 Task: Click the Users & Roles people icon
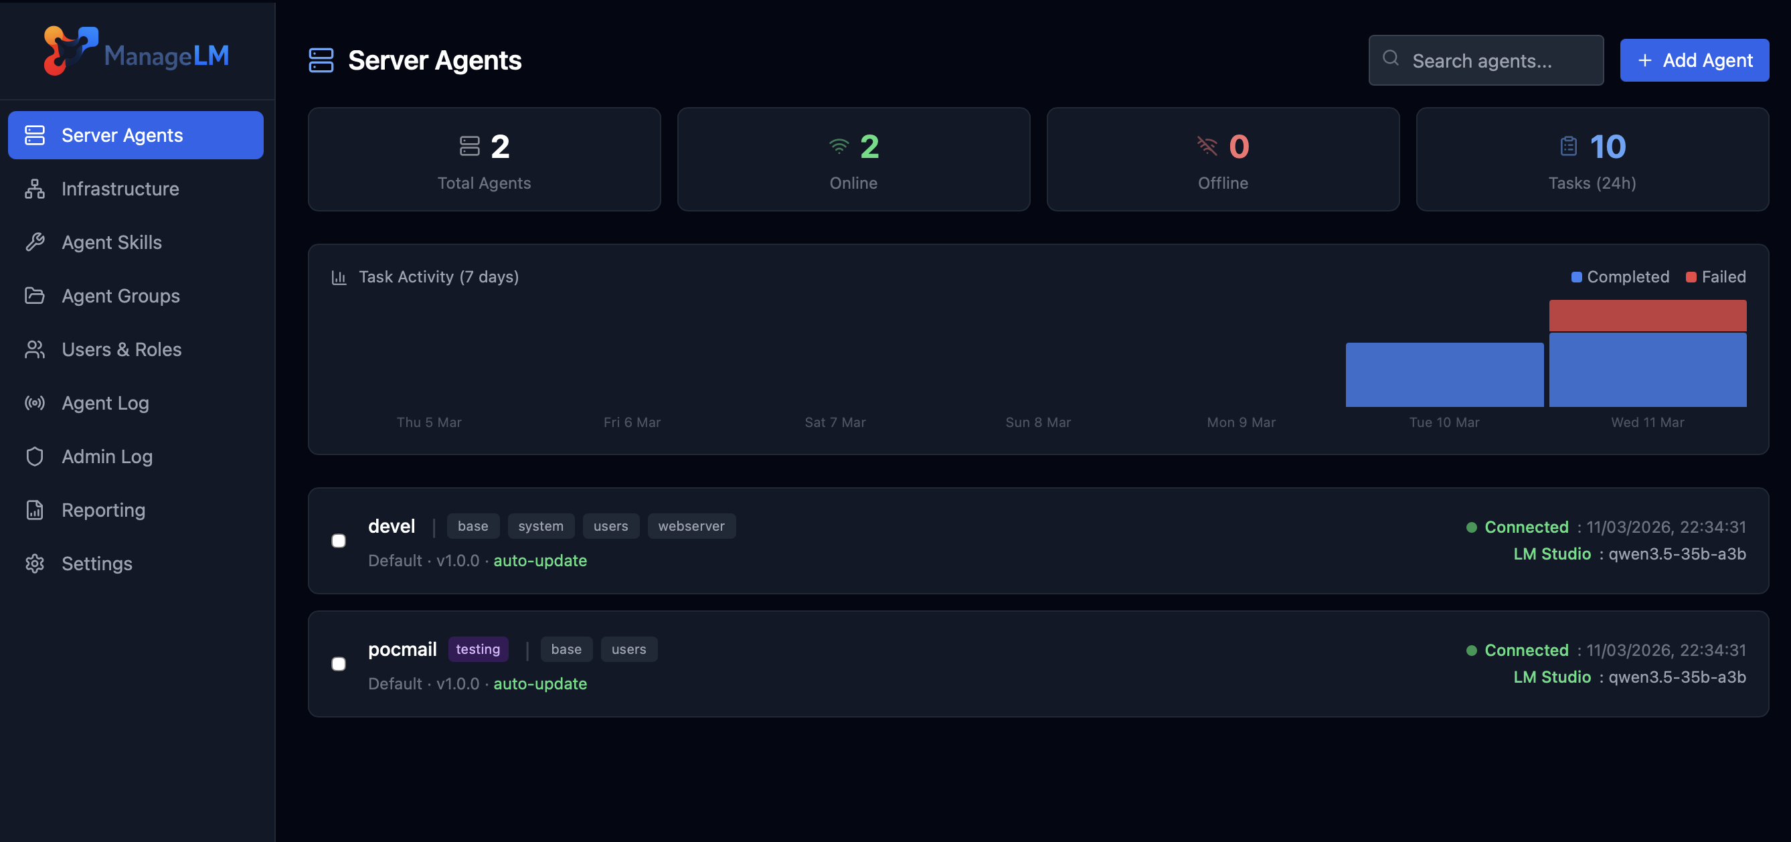point(35,349)
